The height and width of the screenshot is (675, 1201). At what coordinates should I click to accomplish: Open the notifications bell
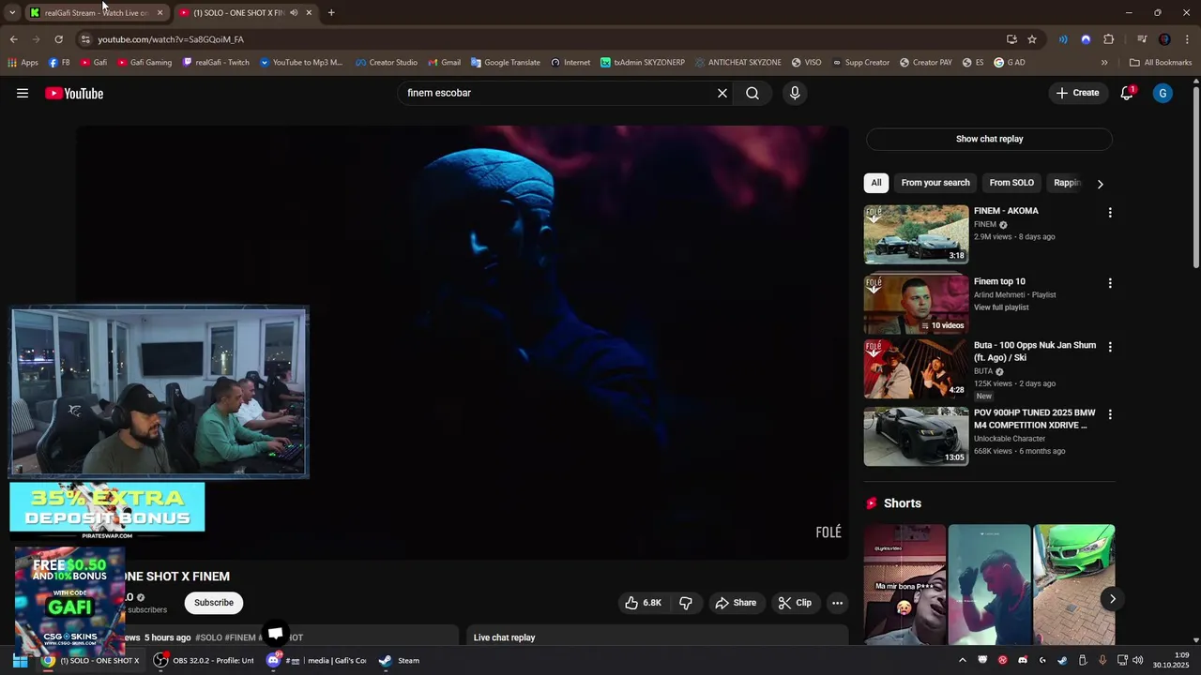coord(1127,93)
